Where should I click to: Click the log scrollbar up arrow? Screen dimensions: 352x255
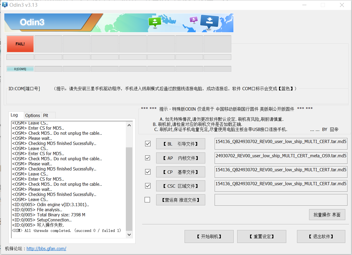click(129, 125)
